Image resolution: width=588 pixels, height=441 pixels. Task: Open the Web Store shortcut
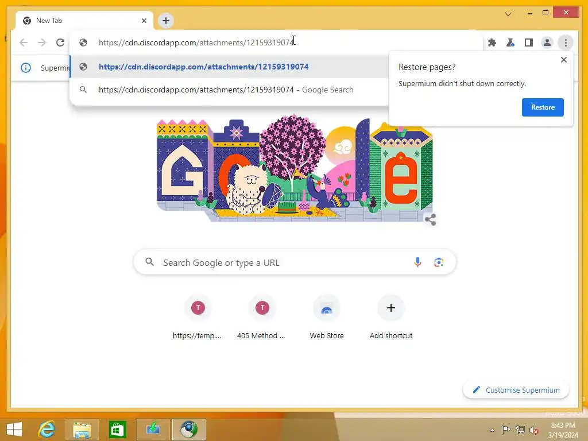pos(327,318)
